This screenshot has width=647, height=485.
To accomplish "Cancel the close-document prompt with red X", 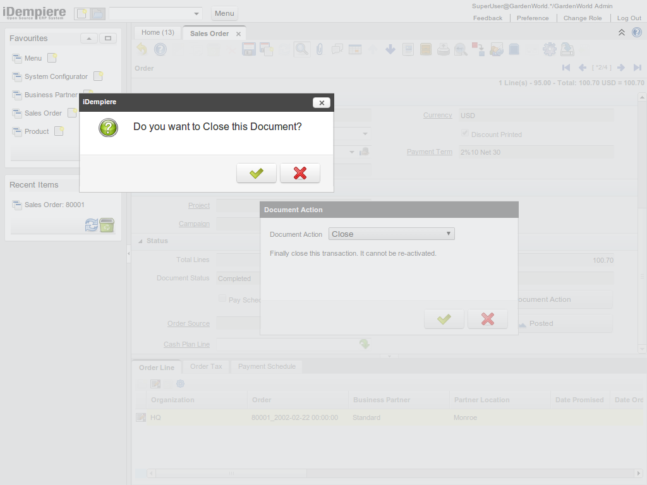I will pyautogui.click(x=299, y=173).
